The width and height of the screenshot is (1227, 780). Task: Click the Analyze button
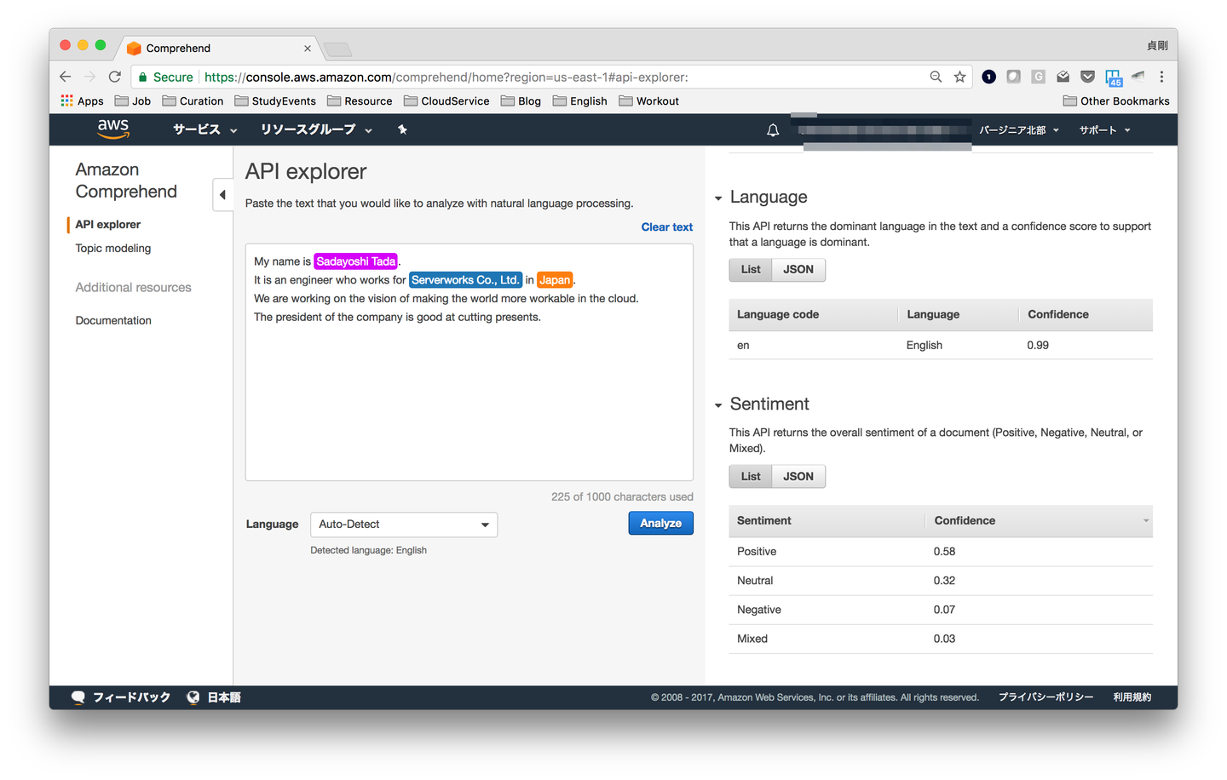pyautogui.click(x=661, y=523)
